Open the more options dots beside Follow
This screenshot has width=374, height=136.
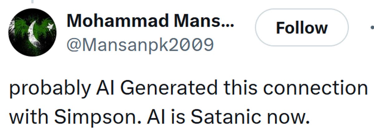coord(372,28)
